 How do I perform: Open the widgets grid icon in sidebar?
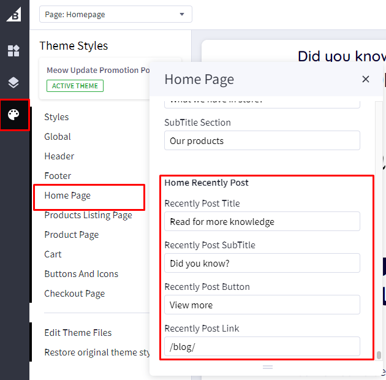[x=14, y=51]
